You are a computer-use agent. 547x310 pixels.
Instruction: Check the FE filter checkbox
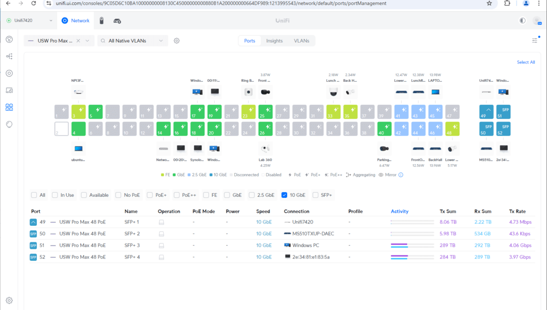point(206,195)
